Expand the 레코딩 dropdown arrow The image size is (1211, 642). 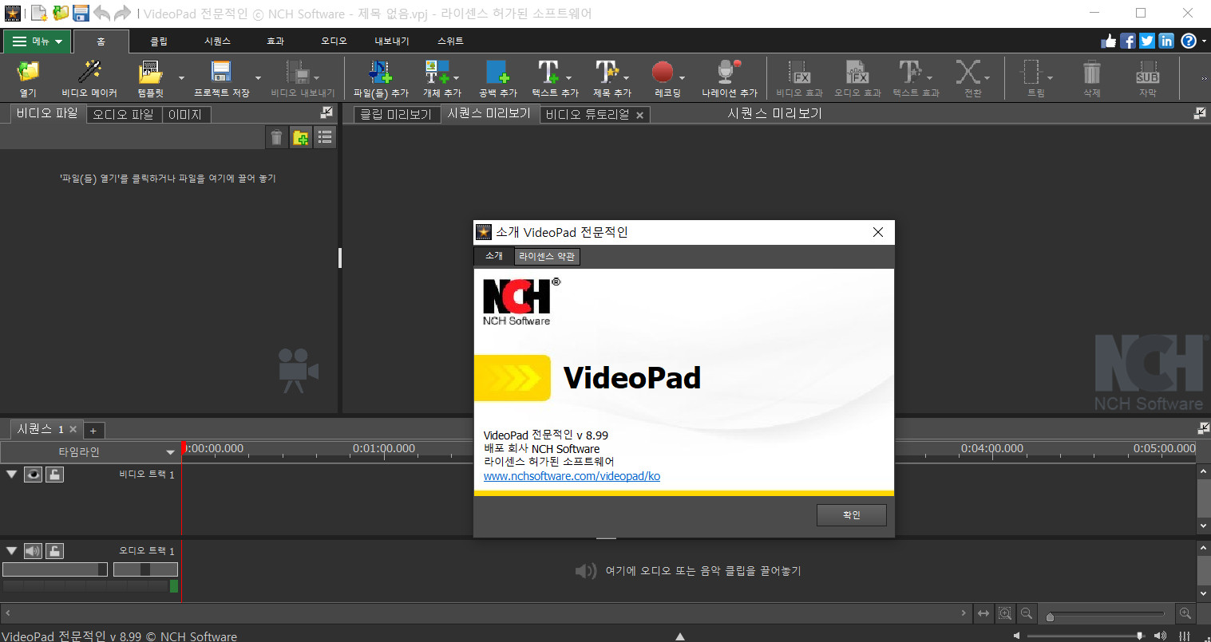click(682, 78)
